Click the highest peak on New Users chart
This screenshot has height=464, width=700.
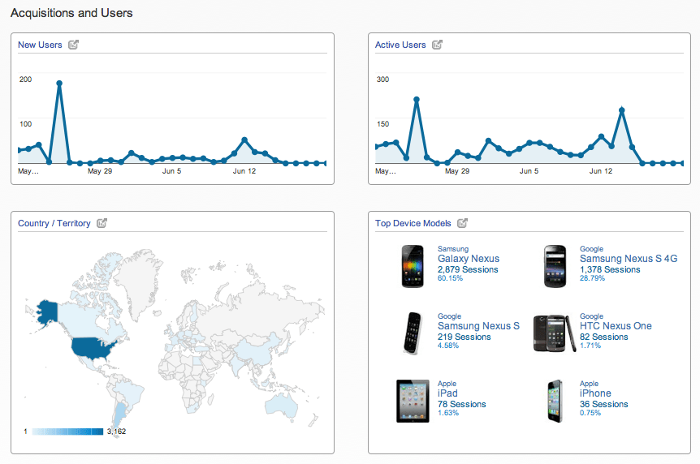click(59, 83)
